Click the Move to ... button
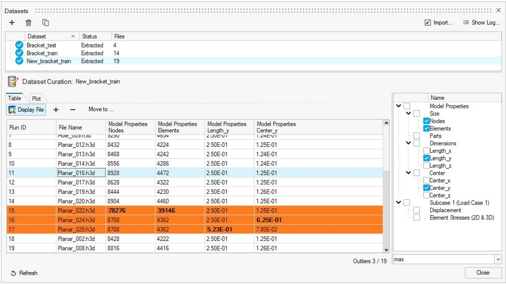The width and height of the screenshot is (506, 284). click(101, 109)
